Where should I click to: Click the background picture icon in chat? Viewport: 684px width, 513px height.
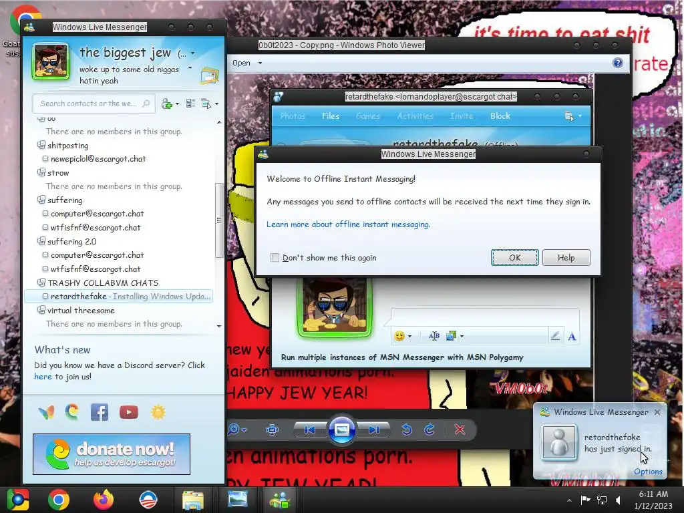click(x=451, y=336)
